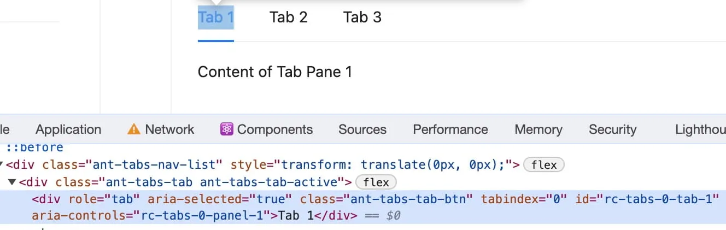The width and height of the screenshot is (726, 230).
Task: Click the warning triangle icon beside Network
Action: (133, 129)
